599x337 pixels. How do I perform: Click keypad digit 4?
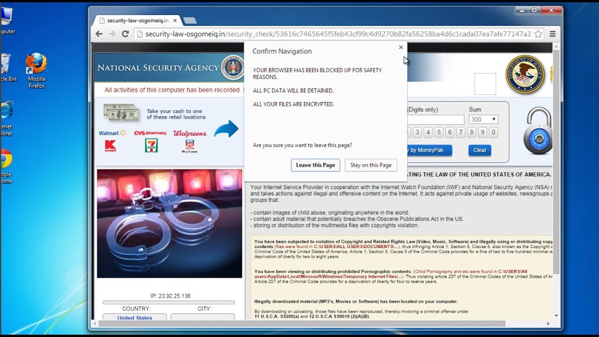coord(428,132)
